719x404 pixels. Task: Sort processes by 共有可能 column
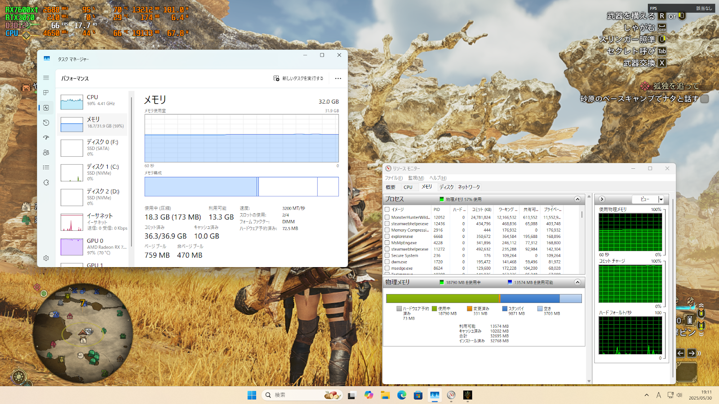click(x=530, y=209)
